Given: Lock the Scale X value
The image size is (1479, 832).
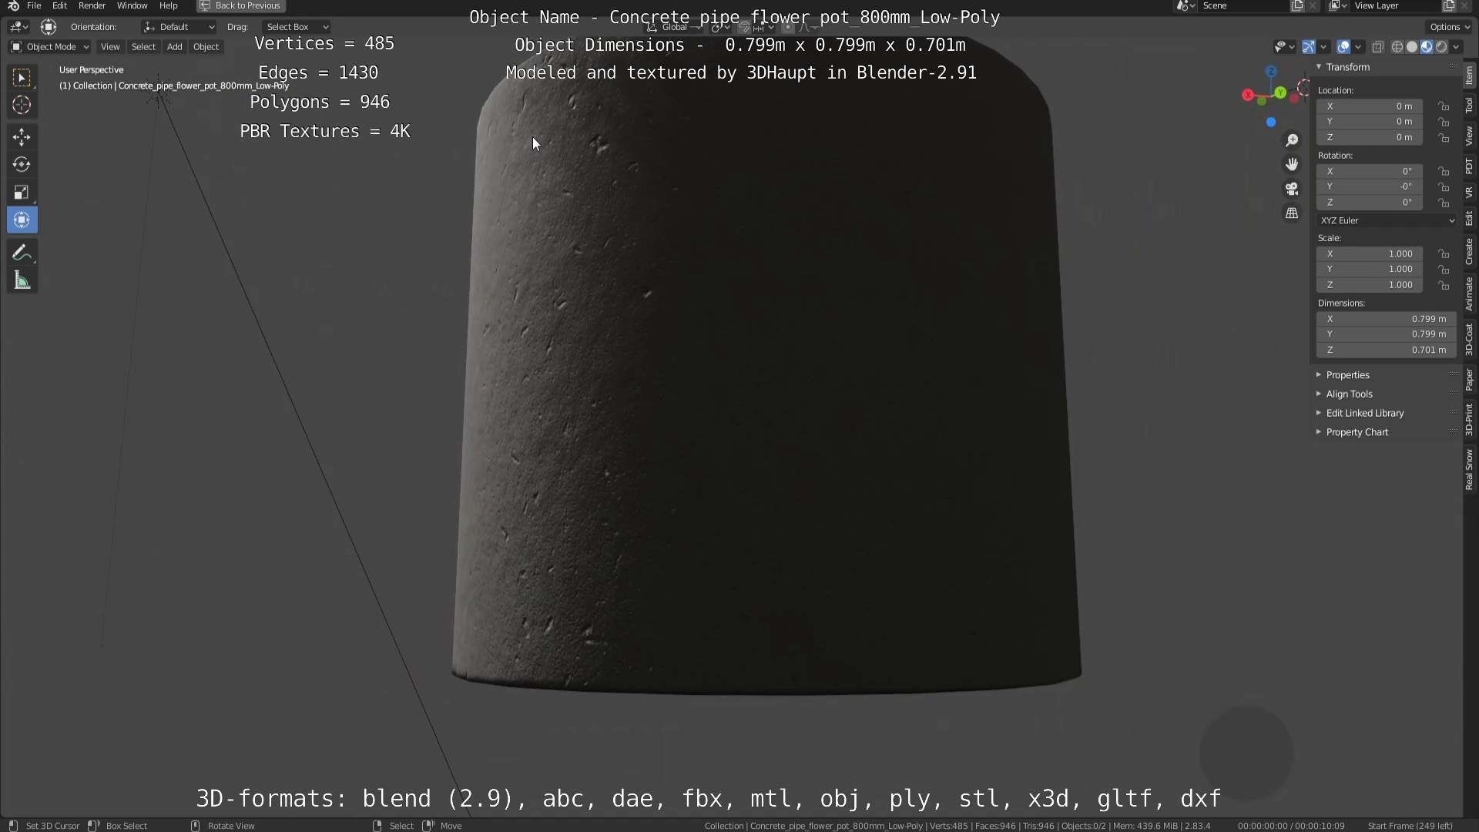Looking at the screenshot, I should pos(1444,253).
